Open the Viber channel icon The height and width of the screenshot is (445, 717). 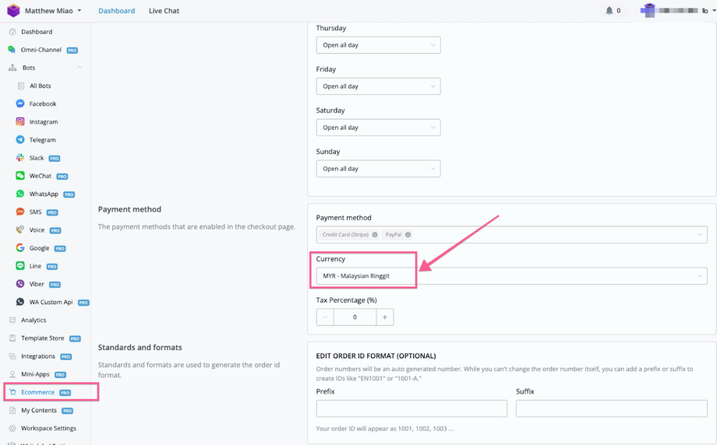pos(20,284)
